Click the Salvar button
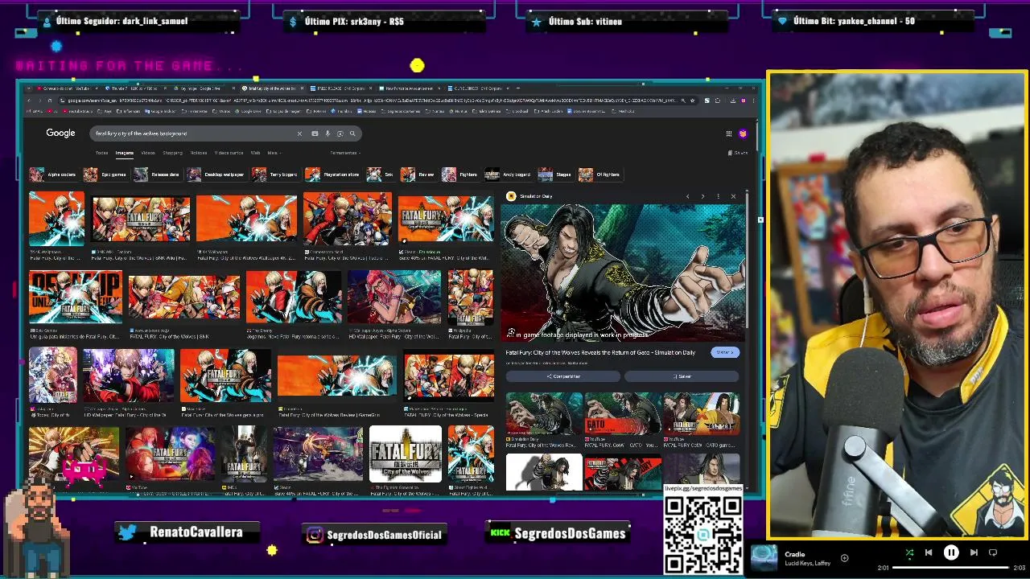Viewport: 1030px width, 579px height. pos(682,376)
